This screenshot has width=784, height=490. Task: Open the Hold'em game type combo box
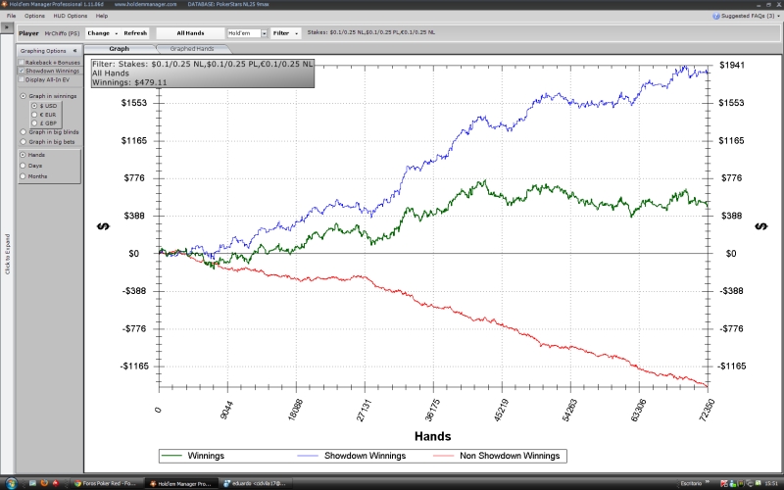coord(248,33)
